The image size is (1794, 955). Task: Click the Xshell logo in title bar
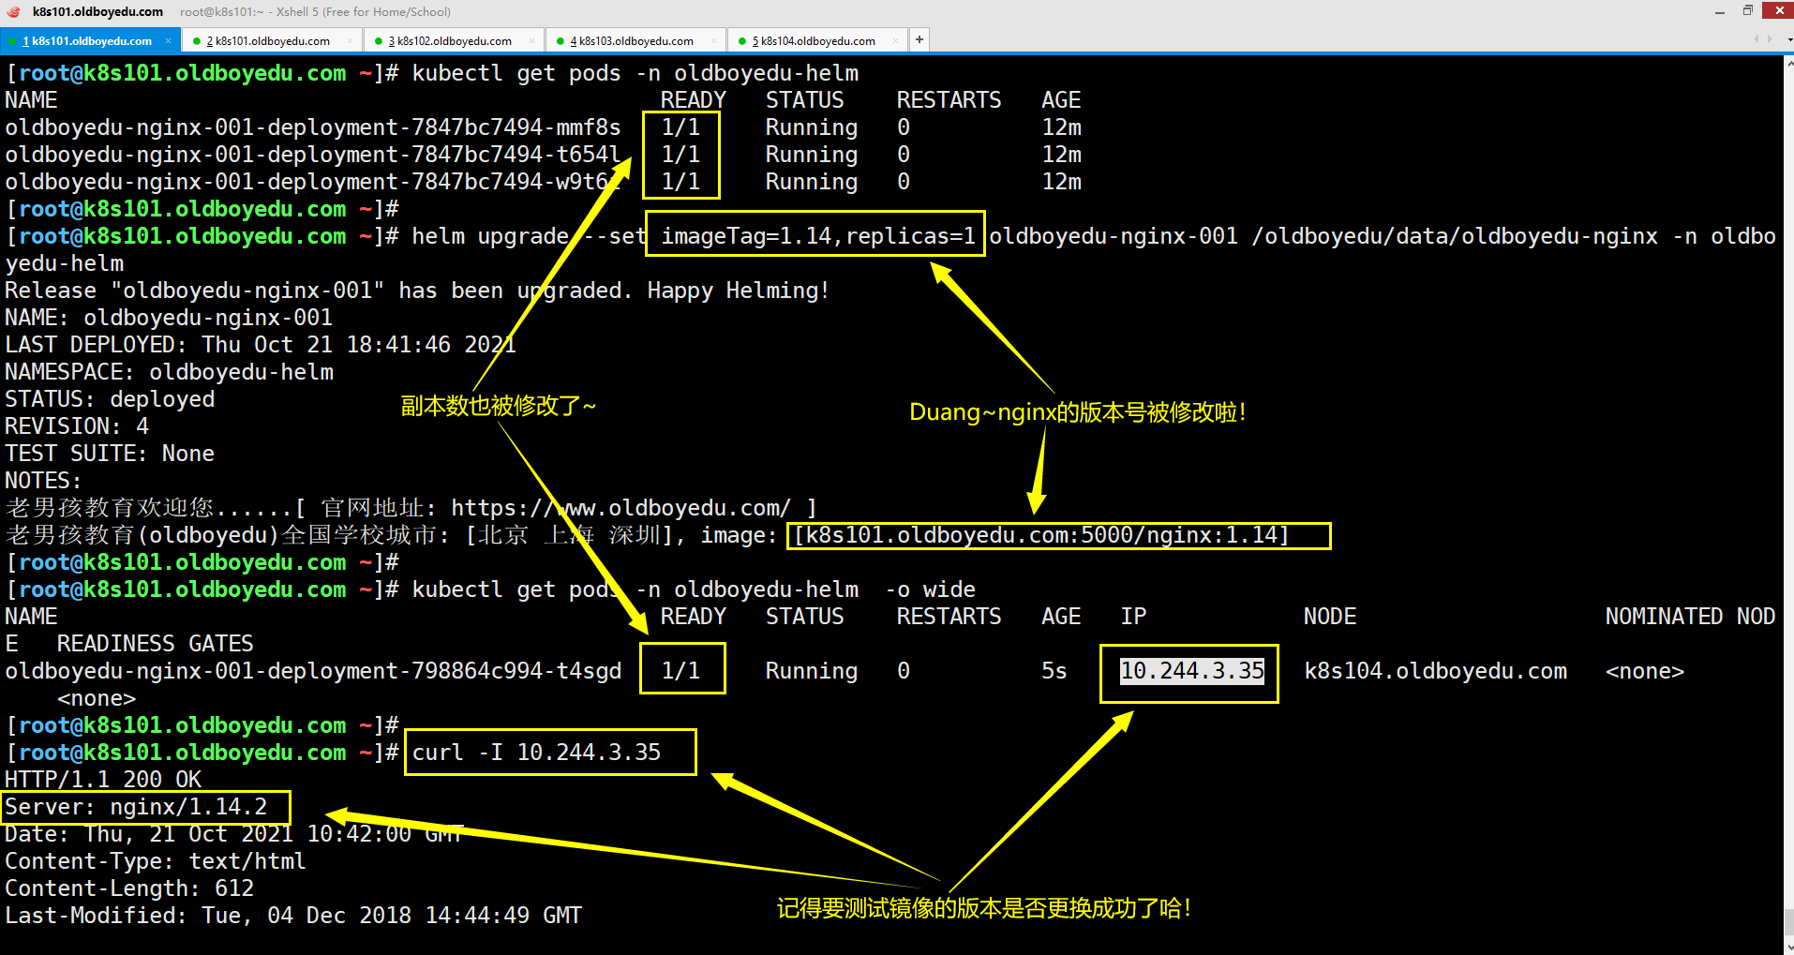click(13, 11)
